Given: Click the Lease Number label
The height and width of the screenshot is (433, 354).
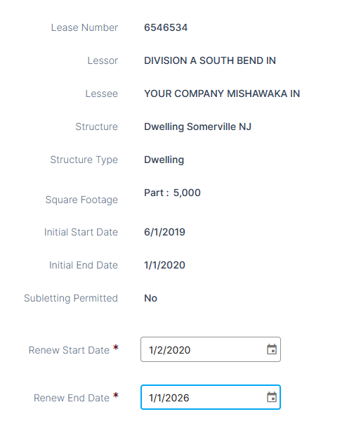Looking at the screenshot, I should (x=84, y=27).
